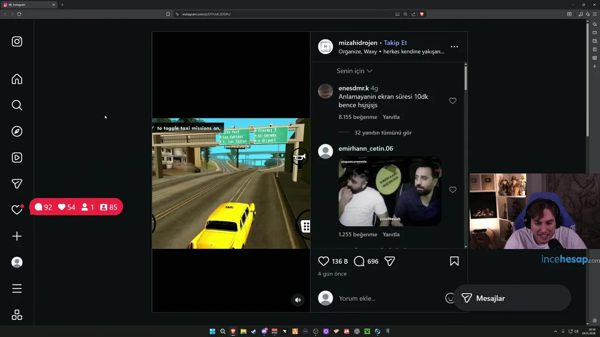Open the Reels icon in sidebar

(x=17, y=158)
